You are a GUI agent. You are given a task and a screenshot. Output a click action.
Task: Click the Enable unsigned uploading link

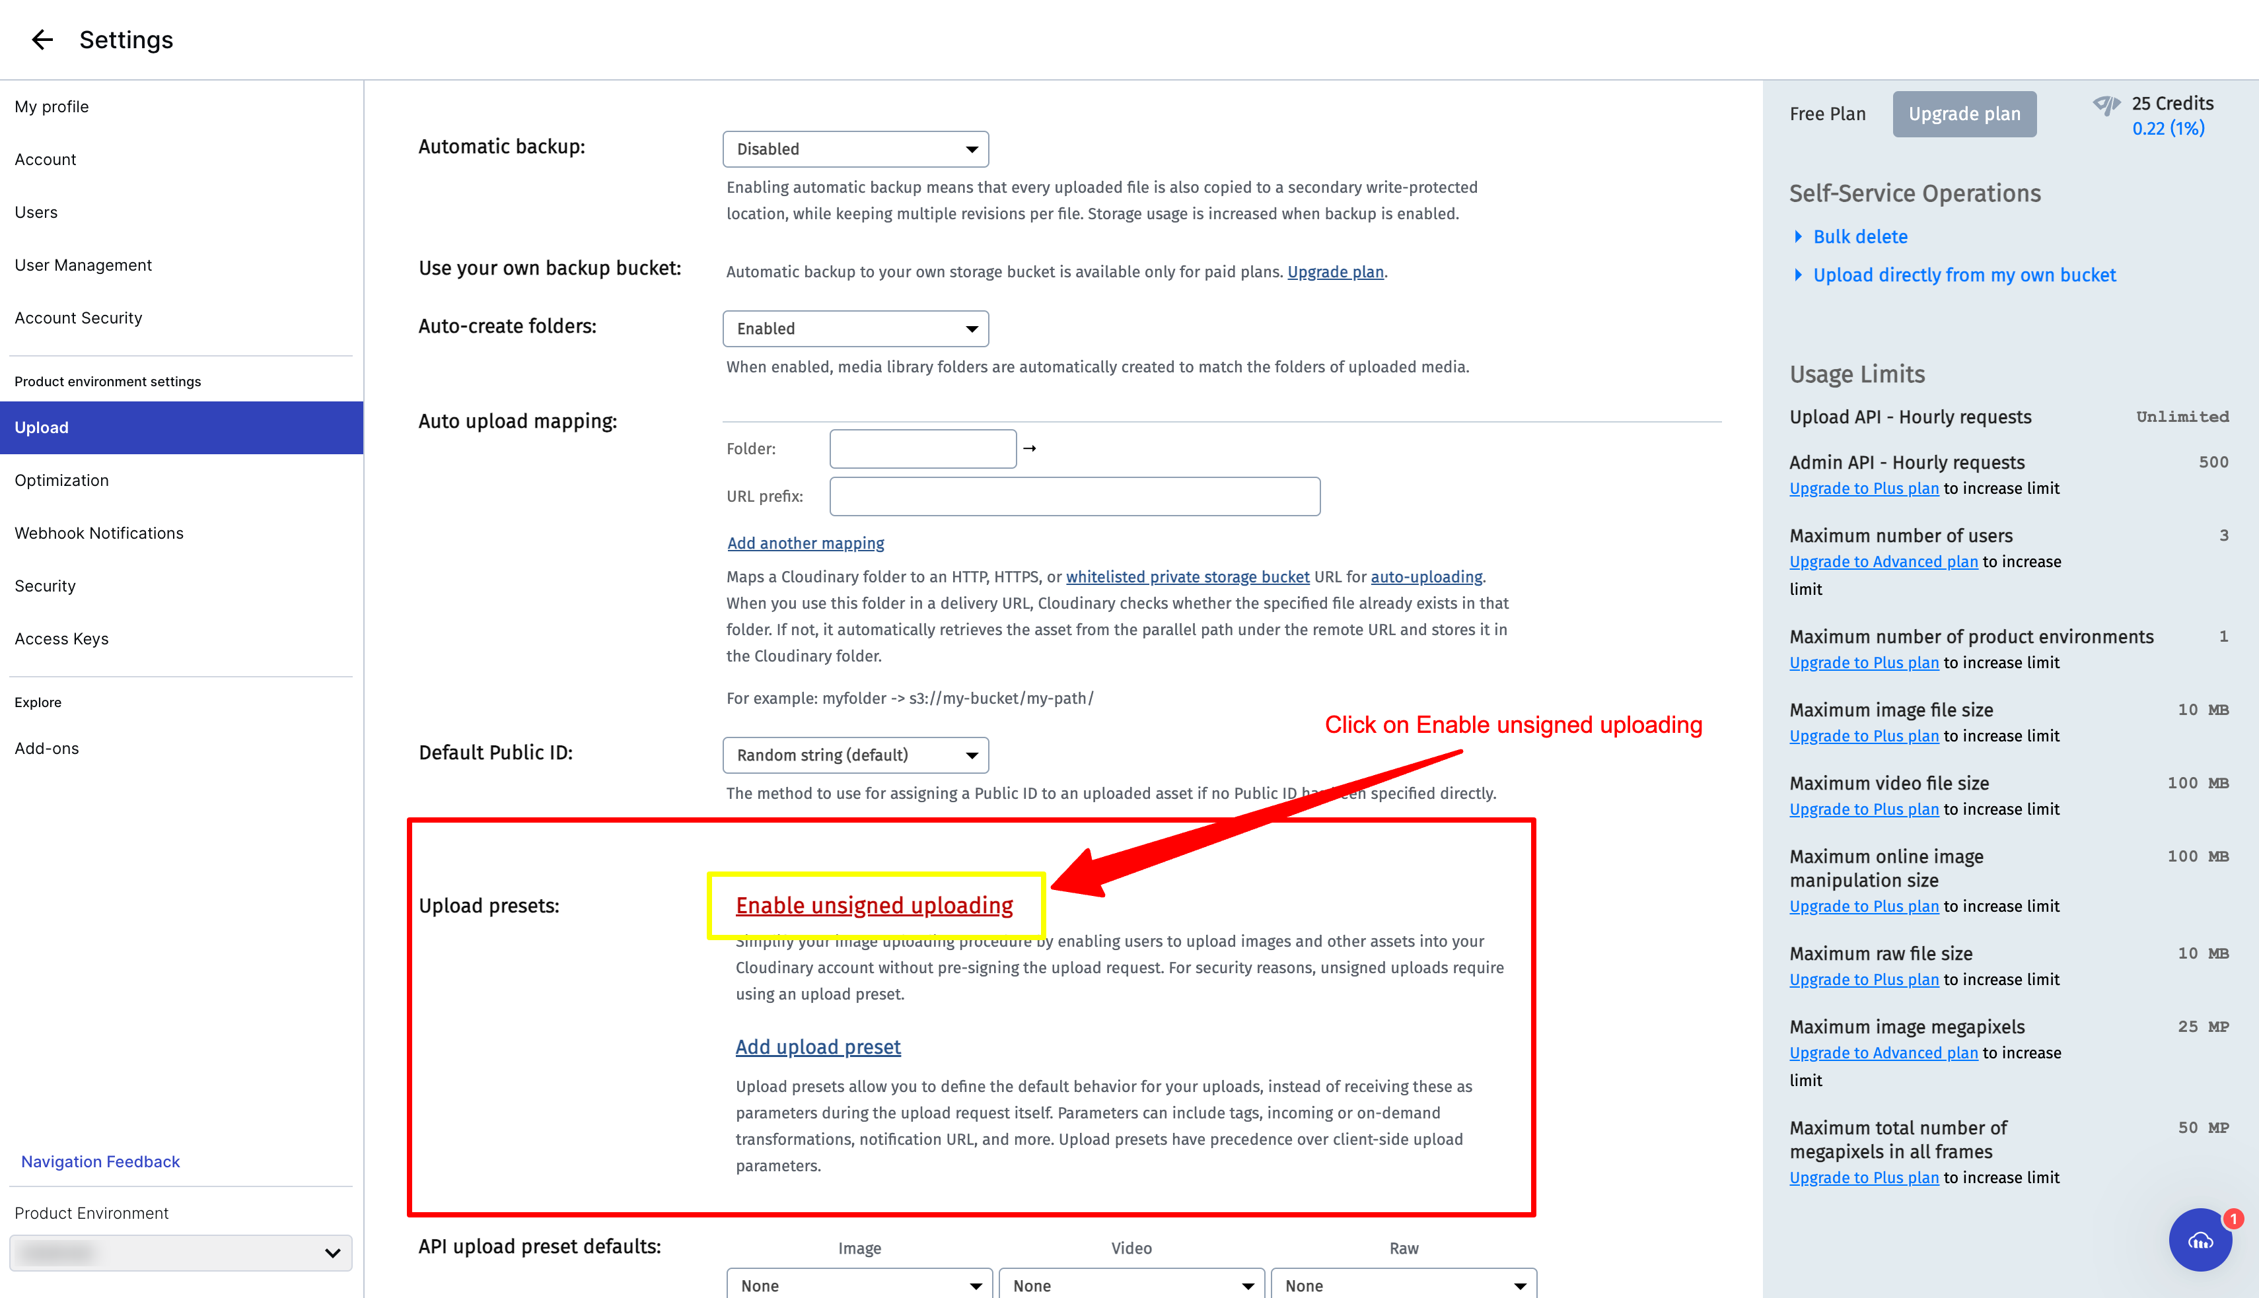(874, 905)
